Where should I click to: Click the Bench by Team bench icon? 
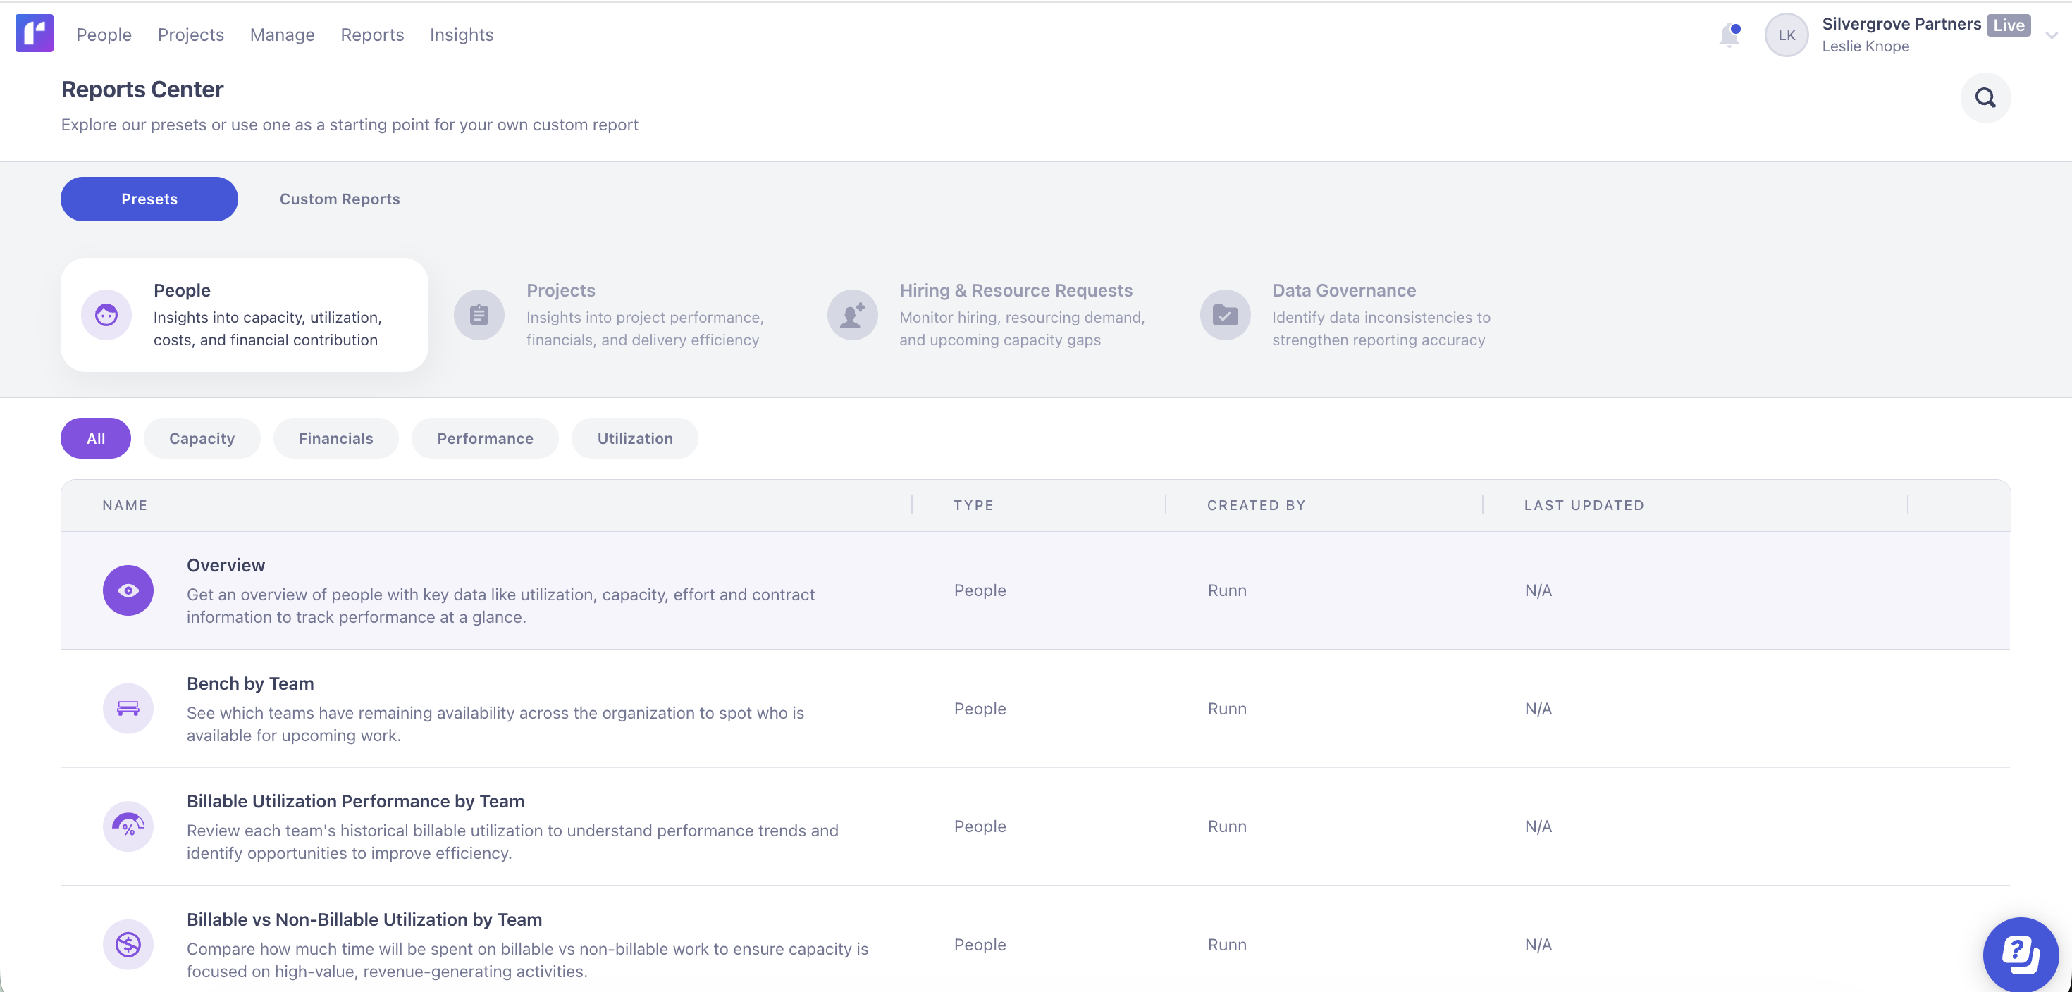[128, 708]
